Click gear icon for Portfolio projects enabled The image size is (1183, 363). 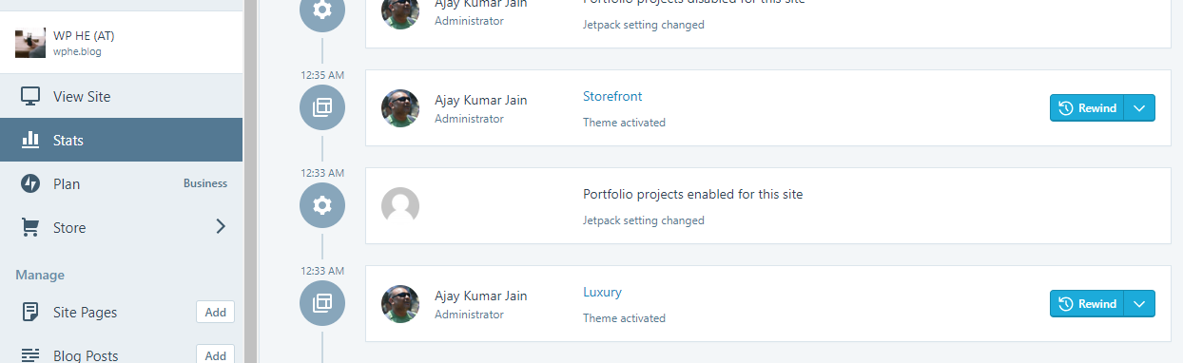322,205
